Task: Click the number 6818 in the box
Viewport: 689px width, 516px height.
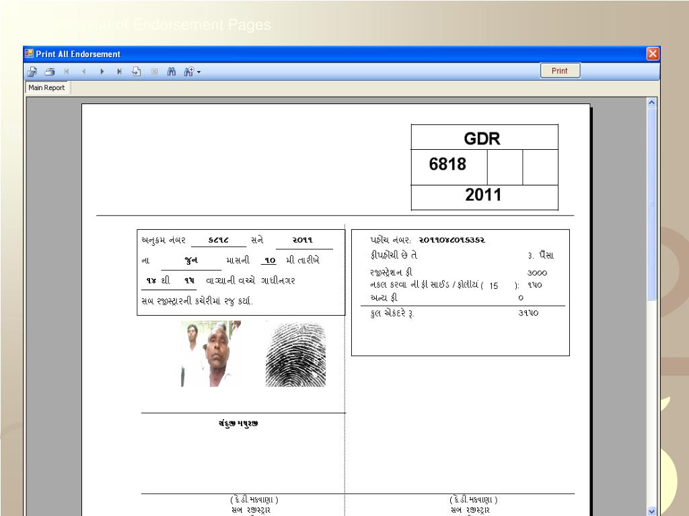Action: (x=447, y=164)
